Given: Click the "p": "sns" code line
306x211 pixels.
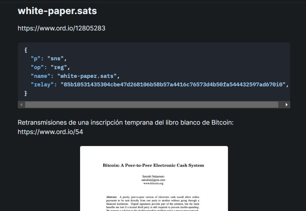Looking at the screenshot, I should (49, 59).
